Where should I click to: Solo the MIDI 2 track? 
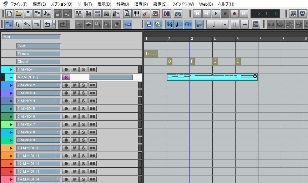tap(84, 85)
